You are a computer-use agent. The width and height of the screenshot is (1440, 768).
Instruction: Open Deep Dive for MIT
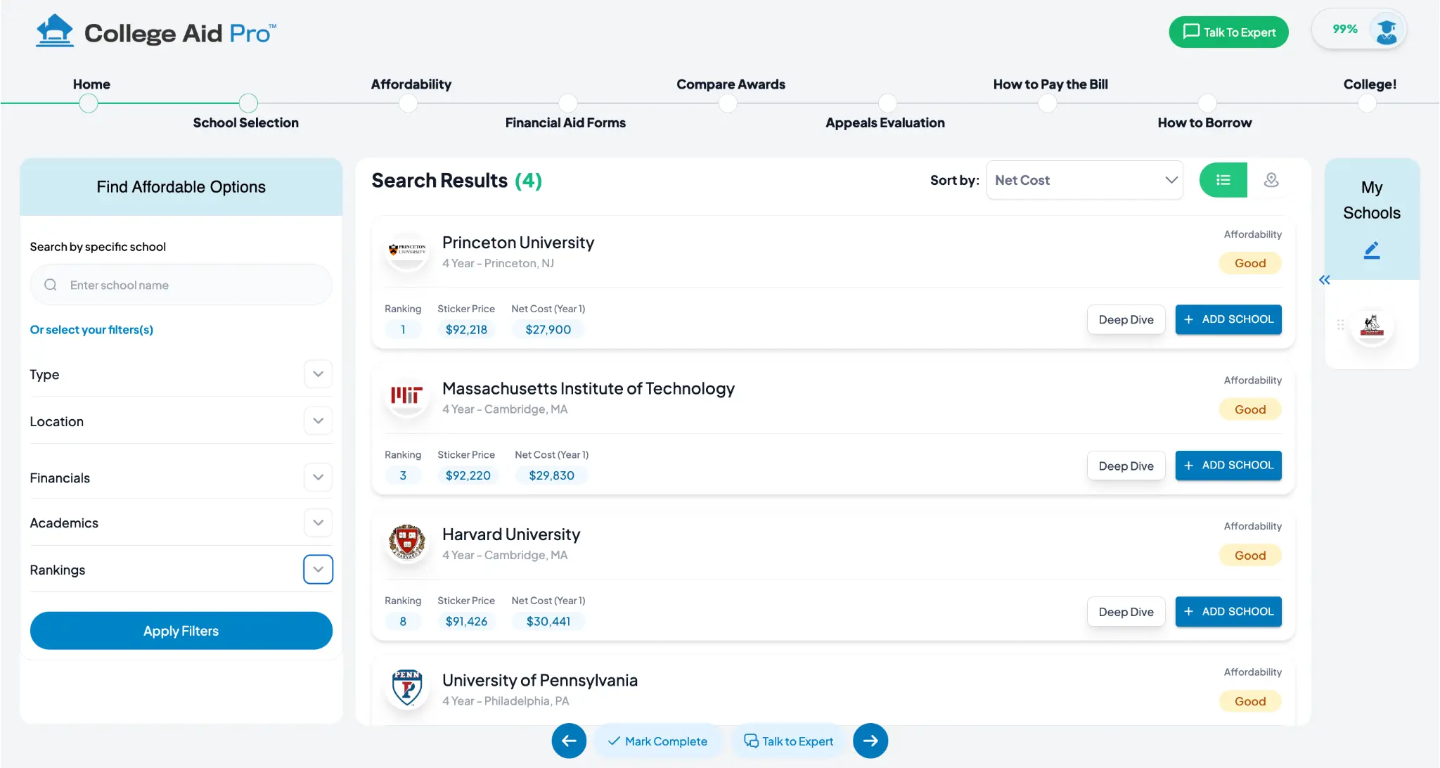click(x=1126, y=466)
